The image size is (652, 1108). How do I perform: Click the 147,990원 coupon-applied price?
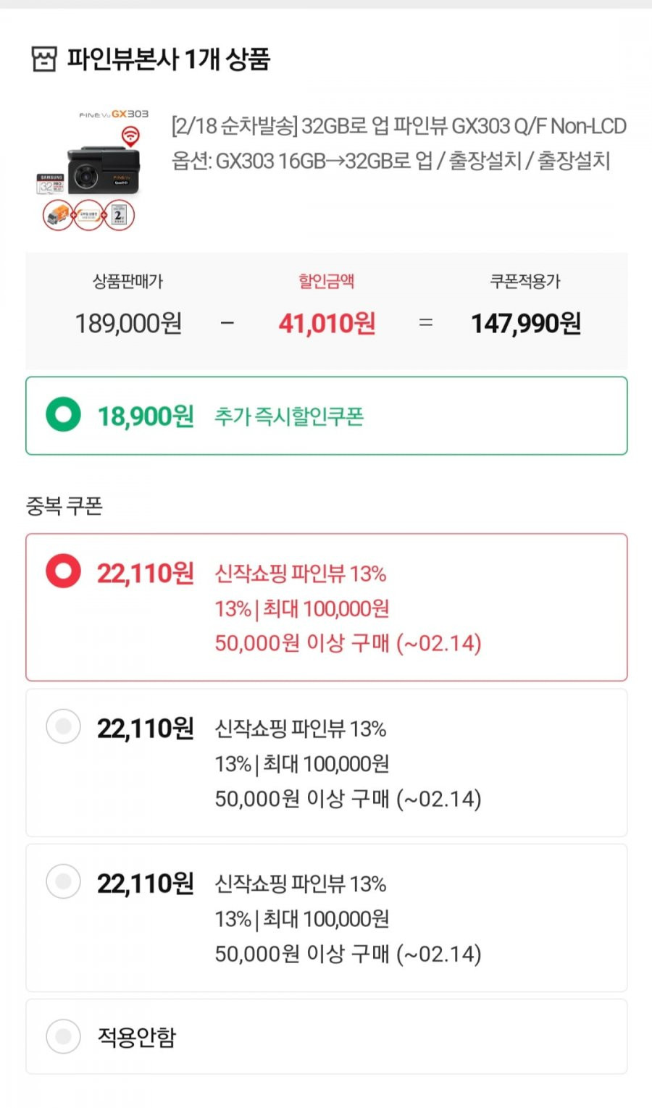pyautogui.click(x=526, y=323)
